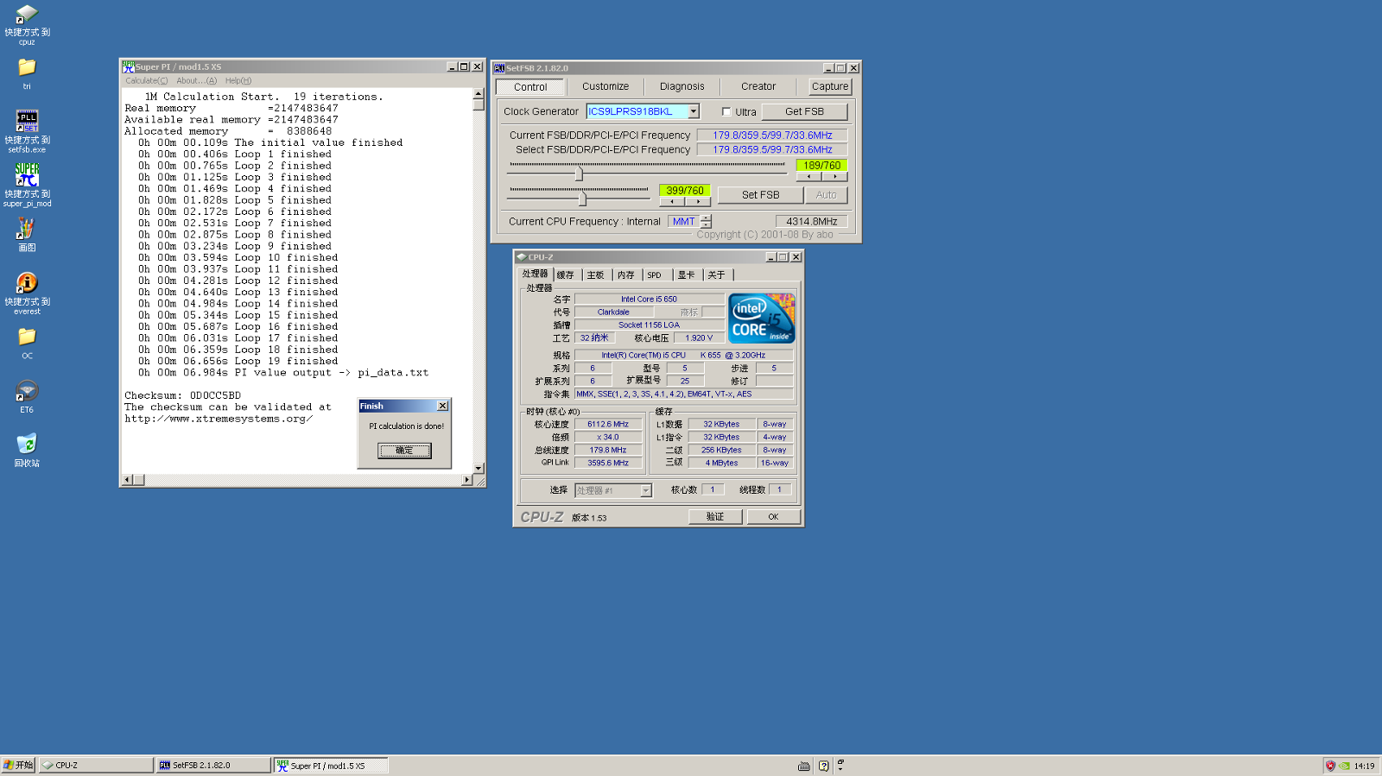Open the Calculate menu in Super PI

click(x=146, y=80)
